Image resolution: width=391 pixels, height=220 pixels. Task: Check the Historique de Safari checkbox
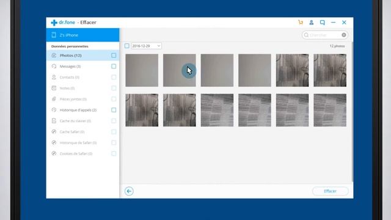(114, 142)
